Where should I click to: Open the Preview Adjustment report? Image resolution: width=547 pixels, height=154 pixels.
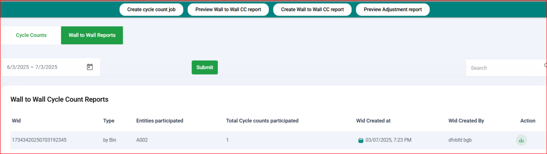(393, 9)
